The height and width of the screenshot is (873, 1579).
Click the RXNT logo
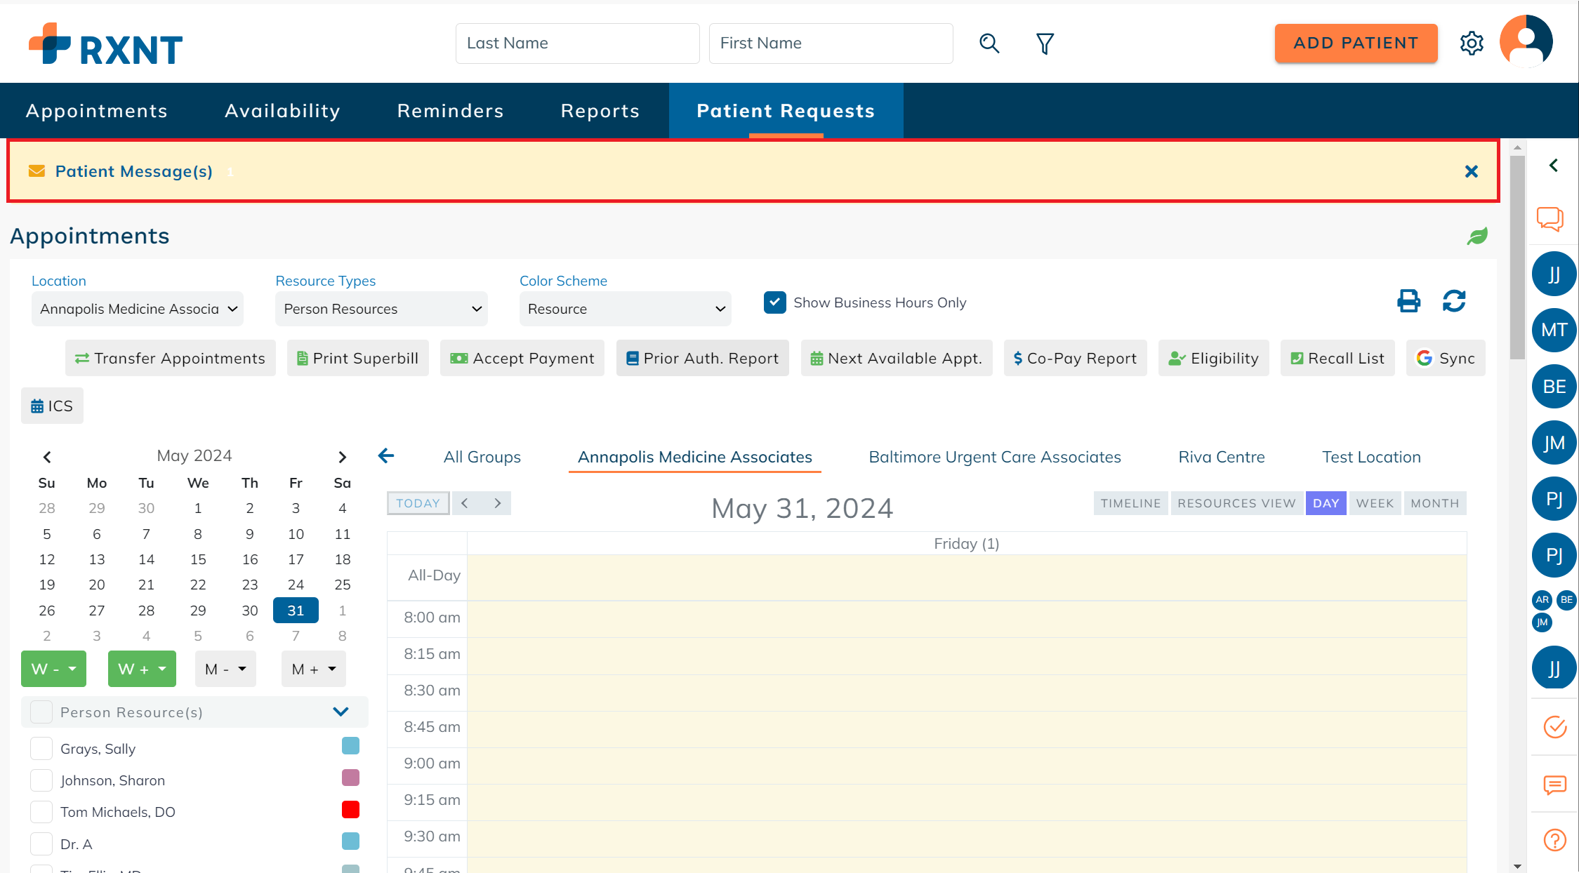106,44
